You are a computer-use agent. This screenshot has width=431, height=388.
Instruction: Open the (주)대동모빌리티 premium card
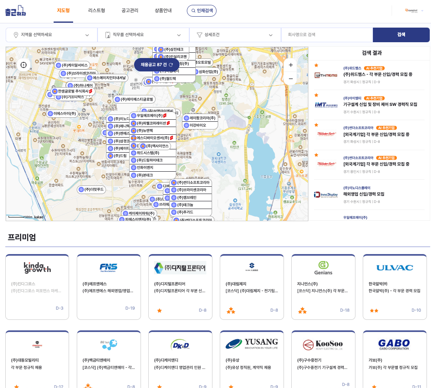(x=37, y=360)
